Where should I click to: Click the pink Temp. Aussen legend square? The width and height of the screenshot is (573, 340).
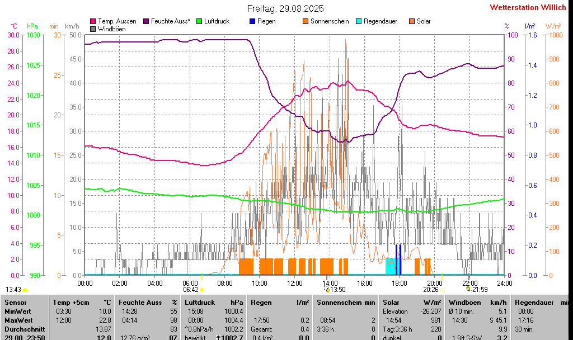click(93, 21)
